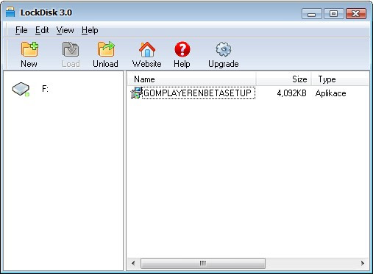Click the horizontal scrollbar left arrow

click(x=133, y=264)
